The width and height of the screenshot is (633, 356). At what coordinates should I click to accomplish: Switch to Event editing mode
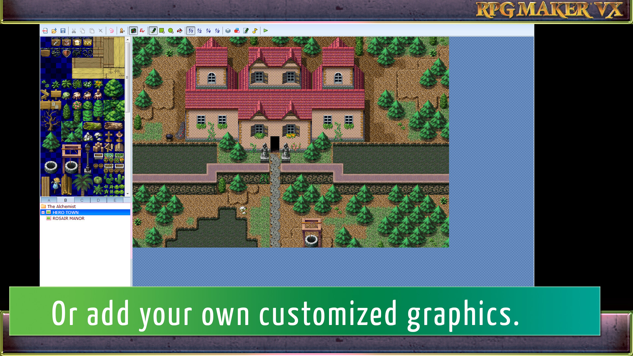(x=142, y=31)
